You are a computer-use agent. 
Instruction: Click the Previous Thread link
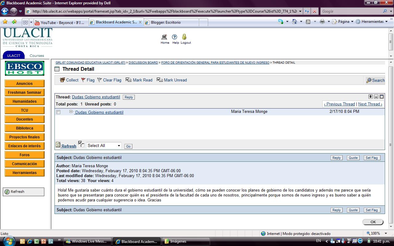pyautogui.click(x=340, y=104)
